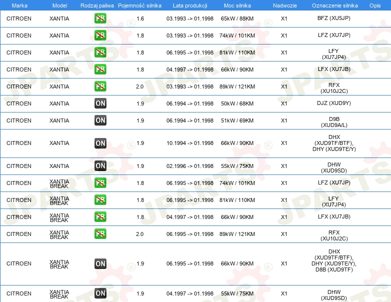Select the Pojemność silnika column header
Screen dimensions: 391x302
tap(139, 5)
